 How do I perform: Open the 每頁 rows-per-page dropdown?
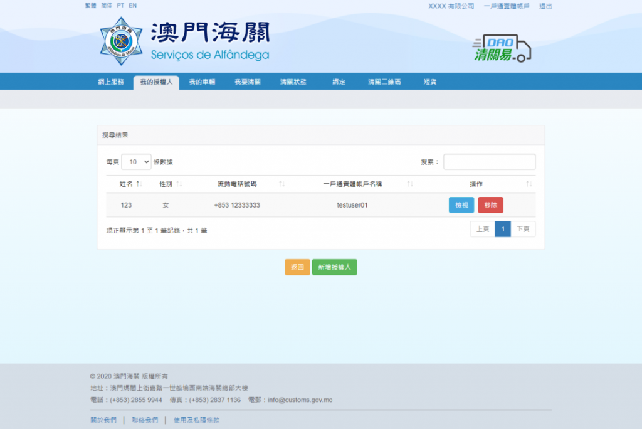click(x=136, y=162)
